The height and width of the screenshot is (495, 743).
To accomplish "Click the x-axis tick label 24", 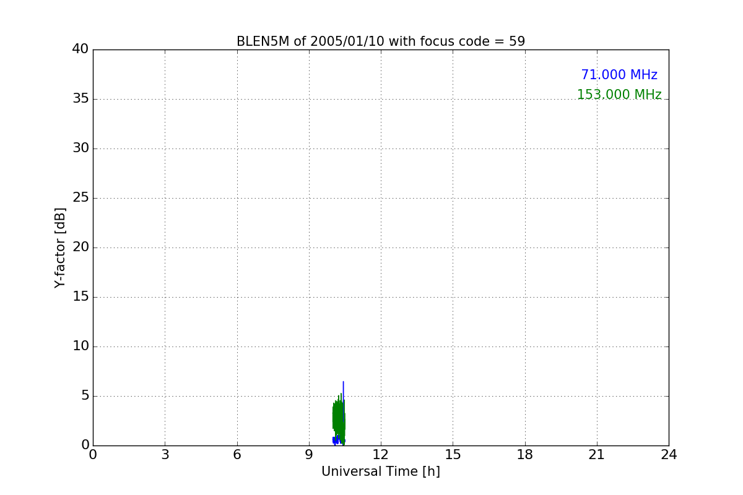I will 669,455.
